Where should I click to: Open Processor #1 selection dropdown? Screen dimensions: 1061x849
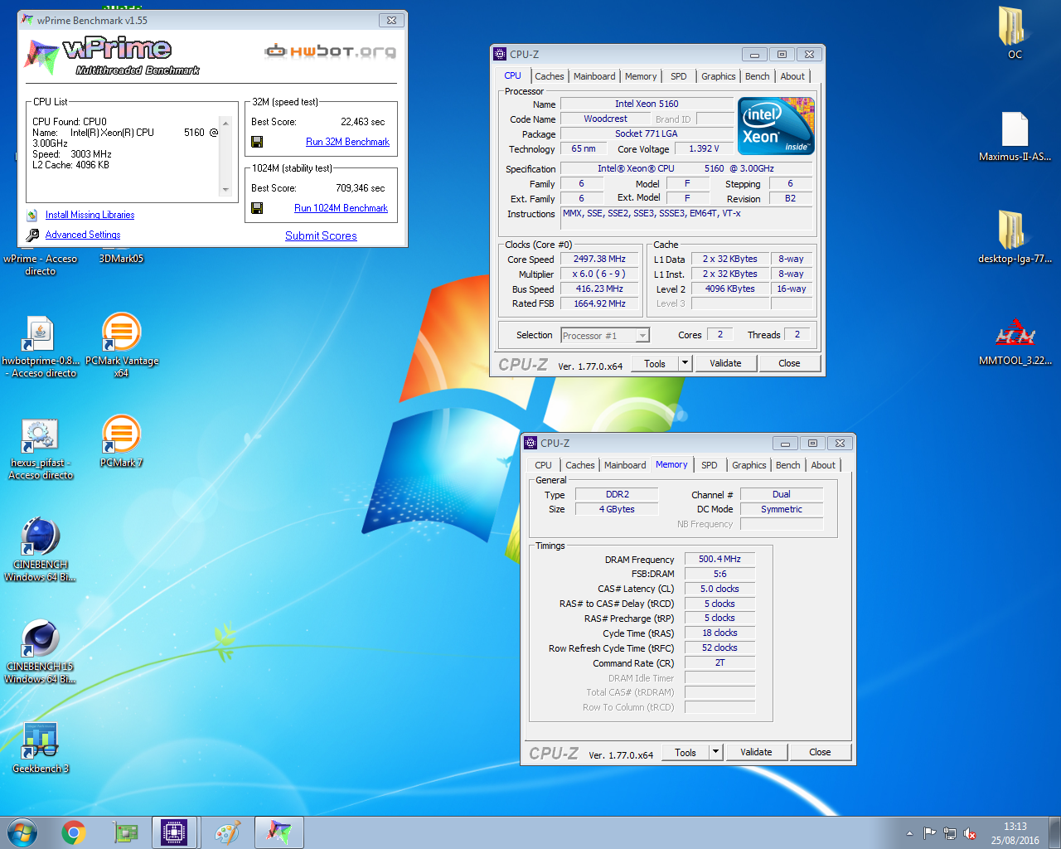pos(605,336)
